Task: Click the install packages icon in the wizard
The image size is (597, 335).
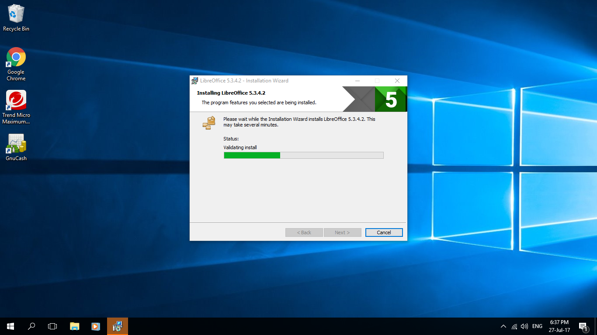Action: [209, 123]
